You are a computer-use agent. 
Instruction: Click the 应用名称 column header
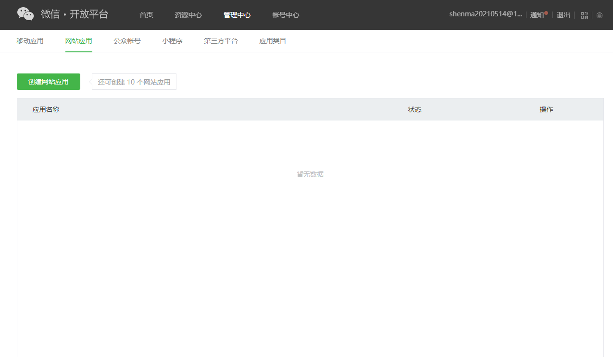click(46, 109)
